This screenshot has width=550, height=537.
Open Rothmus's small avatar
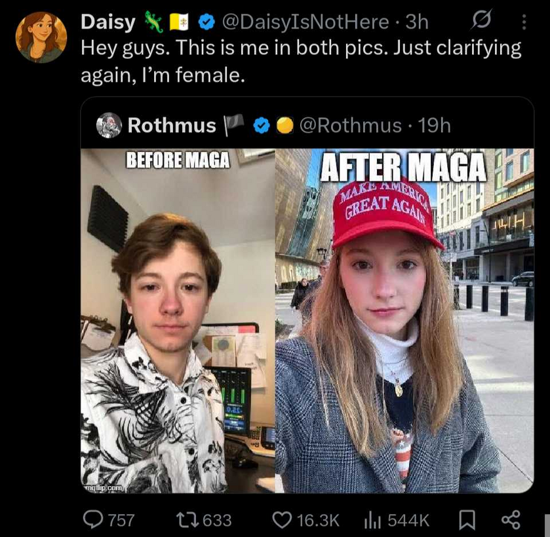coord(109,125)
